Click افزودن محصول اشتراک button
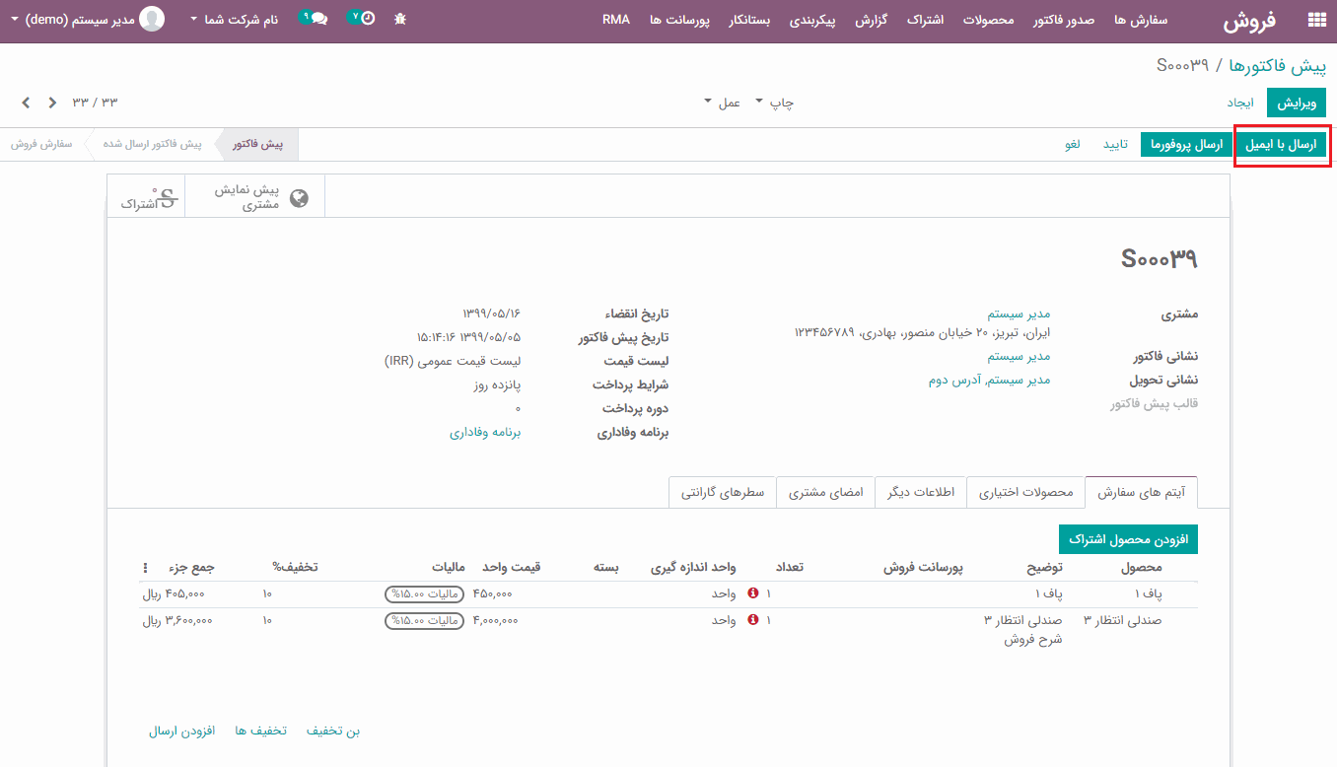1337x767 pixels. point(1128,539)
